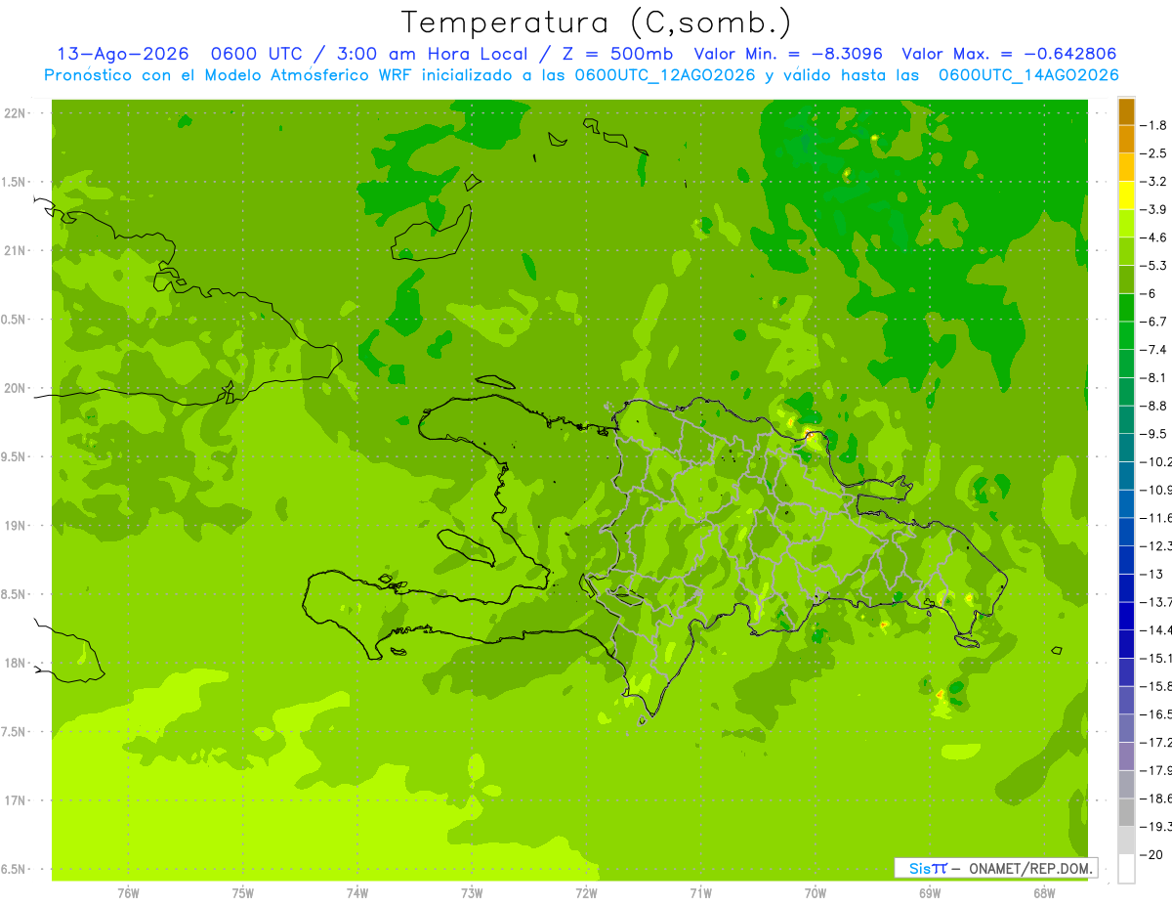
Task: Click the "71W" longitude axis label
Action: pos(701,893)
